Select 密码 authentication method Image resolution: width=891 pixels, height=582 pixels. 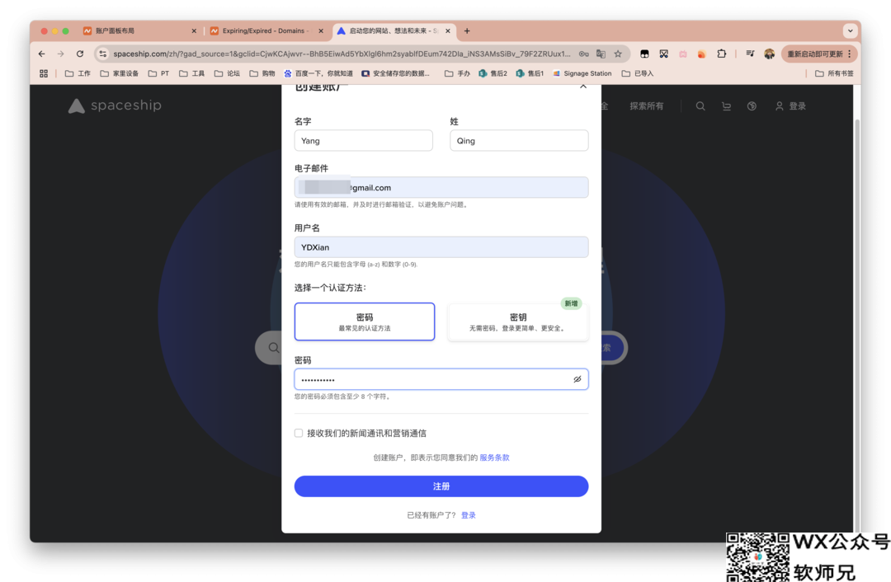click(x=365, y=322)
